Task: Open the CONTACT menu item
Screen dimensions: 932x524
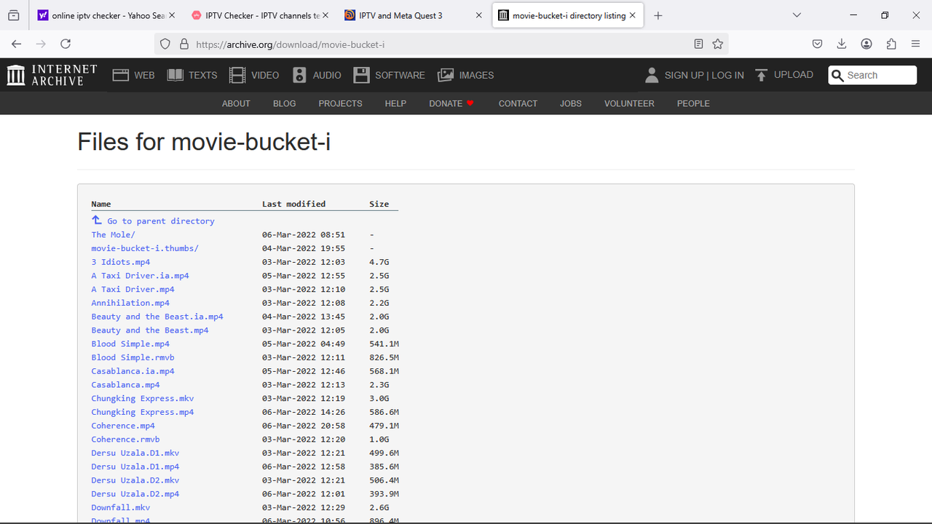Action: tap(518, 103)
